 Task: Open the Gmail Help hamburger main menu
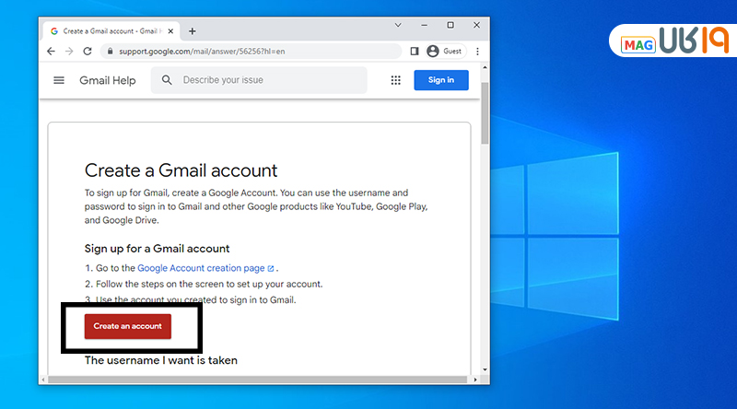tap(60, 80)
